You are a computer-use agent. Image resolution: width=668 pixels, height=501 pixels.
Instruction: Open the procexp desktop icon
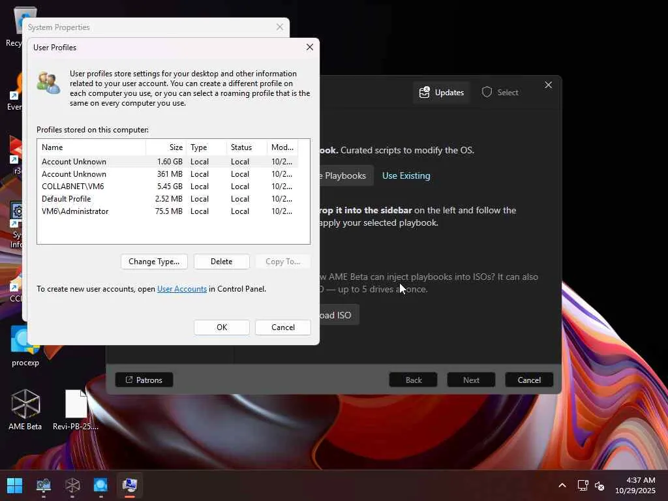pos(25,346)
